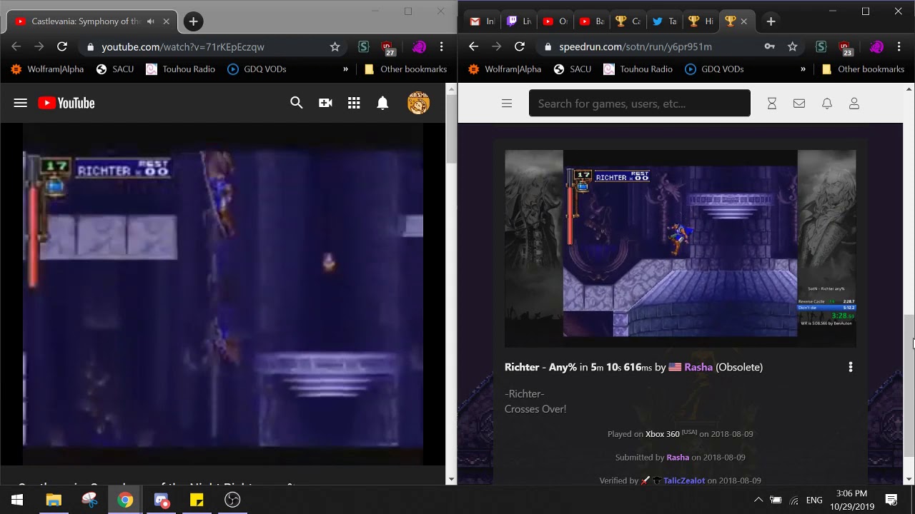Open YouTube create video camera icon
Screen dimensions: 915x514
325,104
